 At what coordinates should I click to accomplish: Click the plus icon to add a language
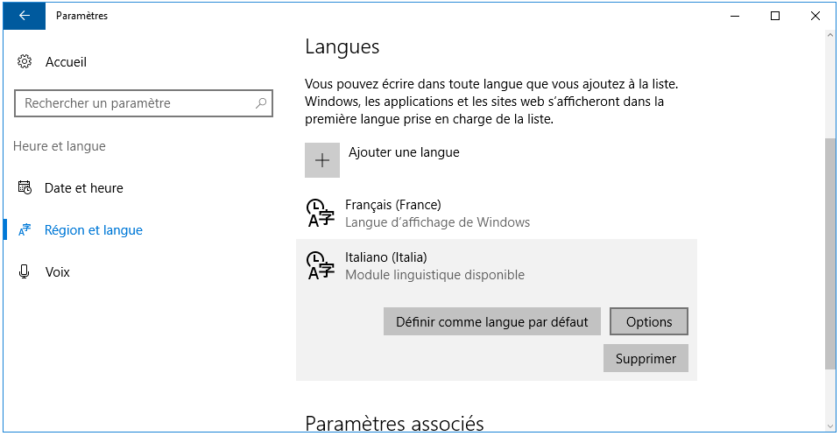coord(322,160)
